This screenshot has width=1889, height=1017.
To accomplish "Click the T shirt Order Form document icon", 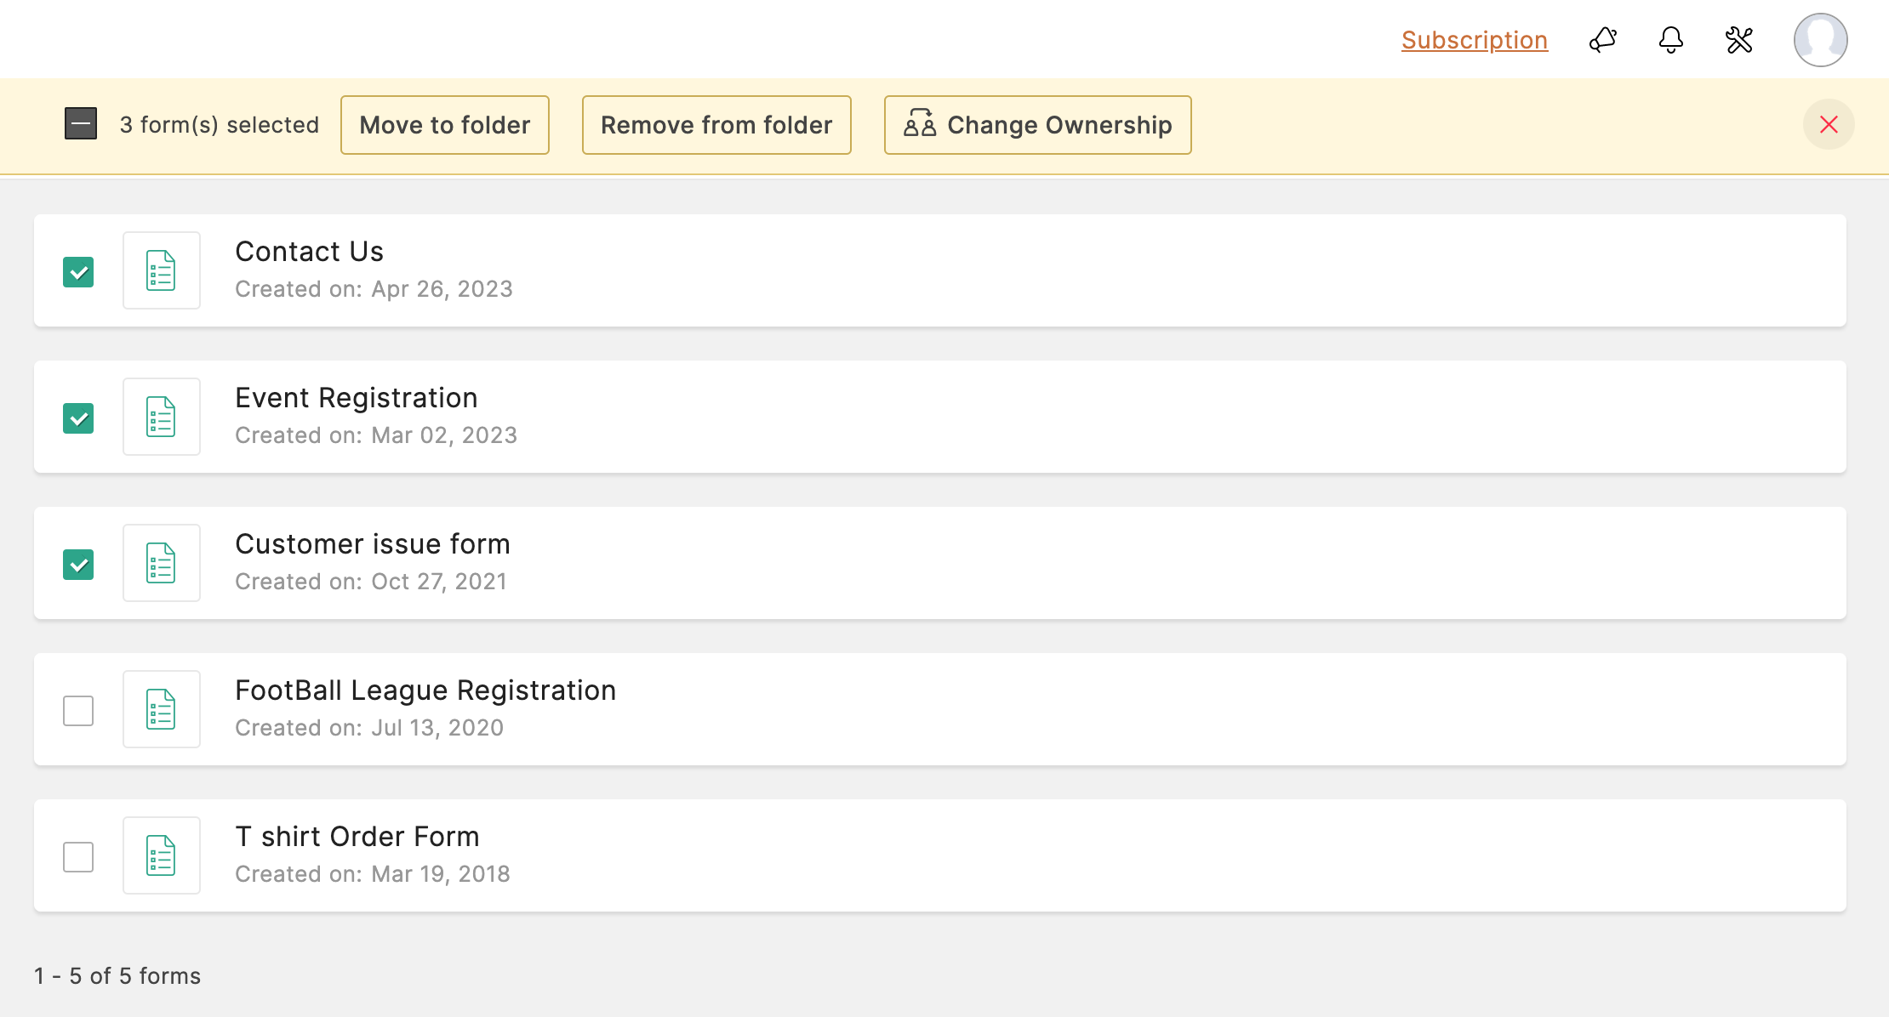I will 160,855.
